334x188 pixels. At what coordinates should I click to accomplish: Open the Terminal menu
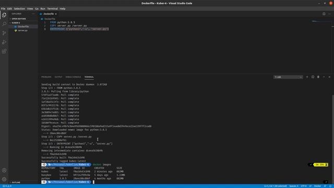pos(52,9)
